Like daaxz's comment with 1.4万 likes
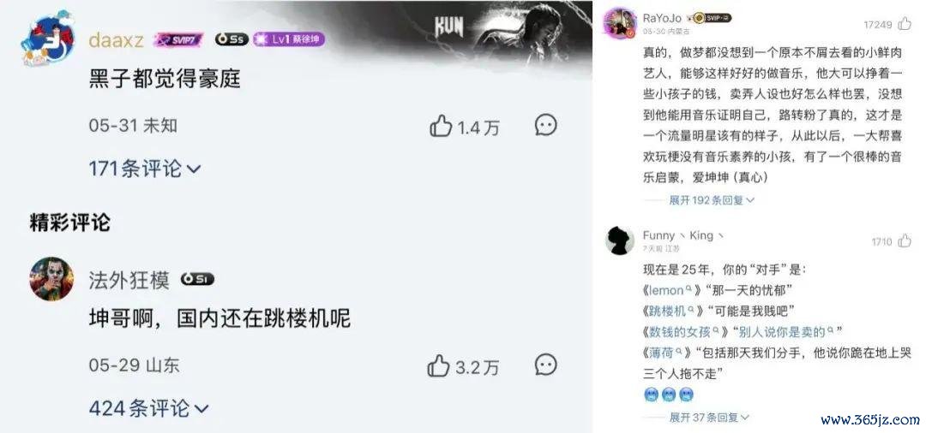Image resolution: width=926 pixels, height=433 pixels. coord(441,127)
